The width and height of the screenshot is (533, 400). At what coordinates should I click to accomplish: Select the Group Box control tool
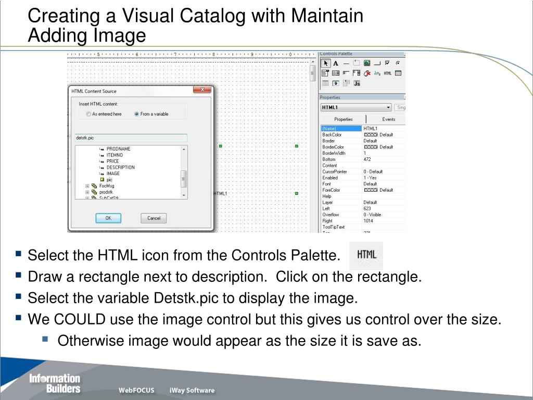click(356, 63)
